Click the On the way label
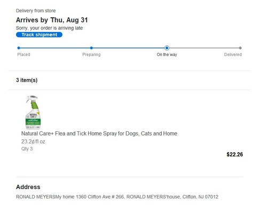The width and height of the screenshot is (267, 222). (167, 54)
